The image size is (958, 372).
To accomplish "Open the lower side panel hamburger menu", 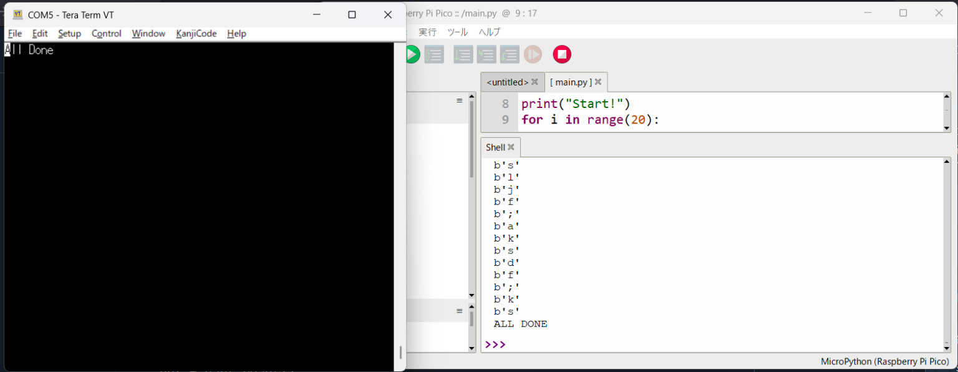I will [459, 311].
